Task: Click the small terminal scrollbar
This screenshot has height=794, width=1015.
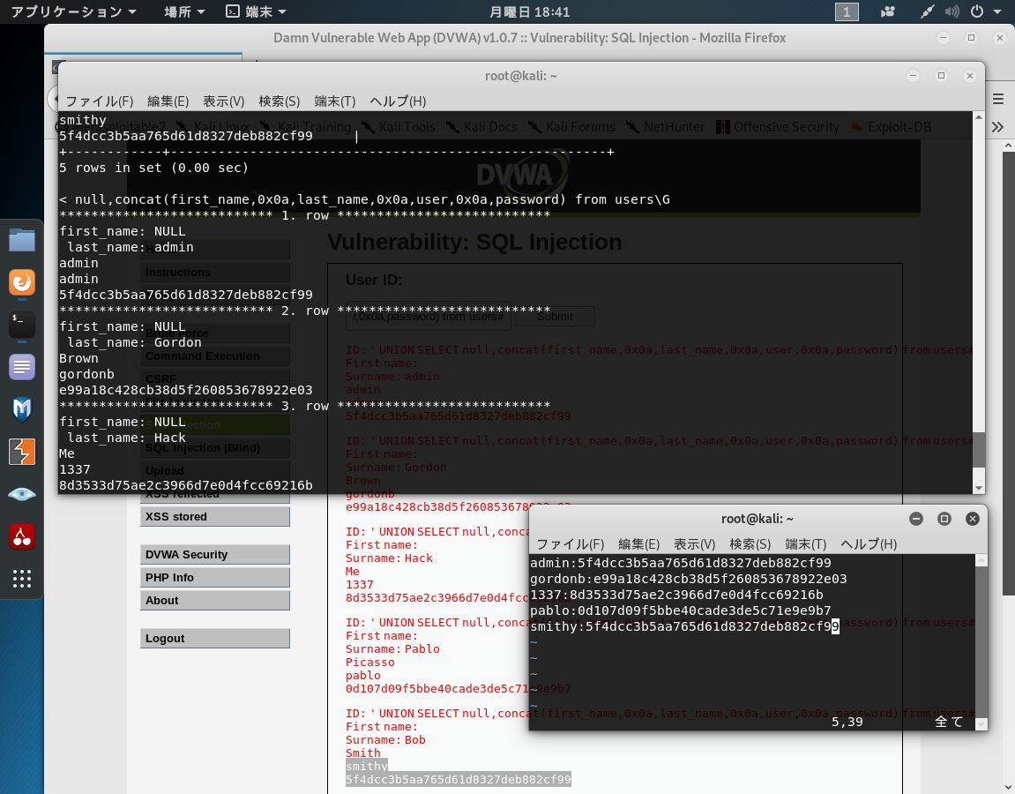Action: coord(981,641)
